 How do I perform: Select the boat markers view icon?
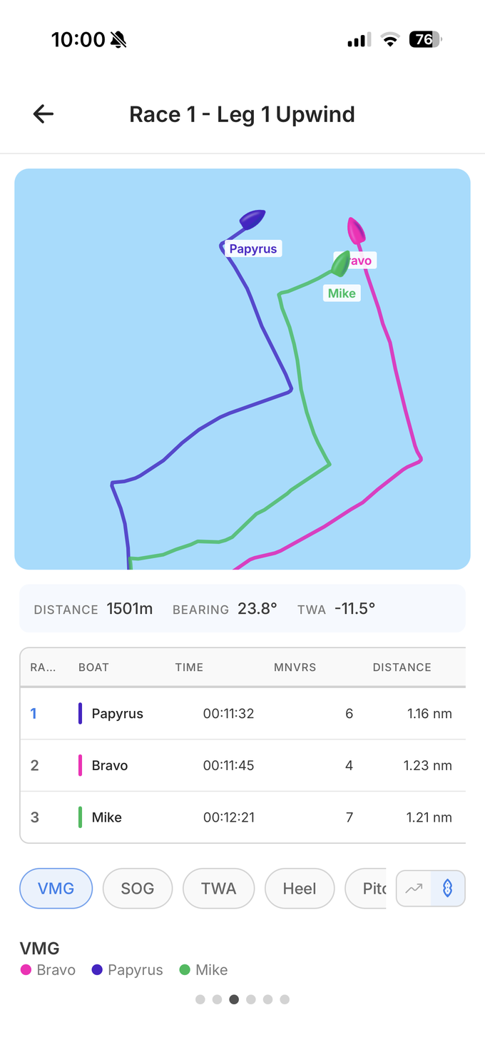pos(447,889)
